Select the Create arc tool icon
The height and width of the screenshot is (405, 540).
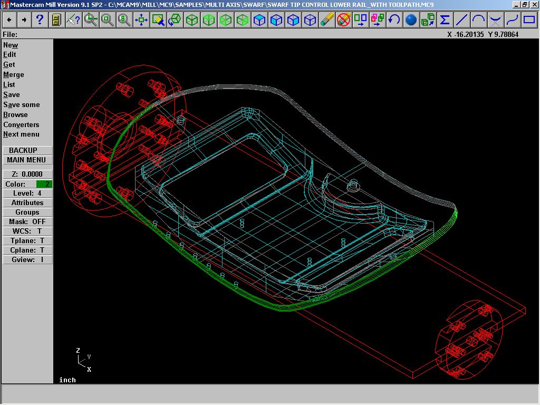click(479, 20)
